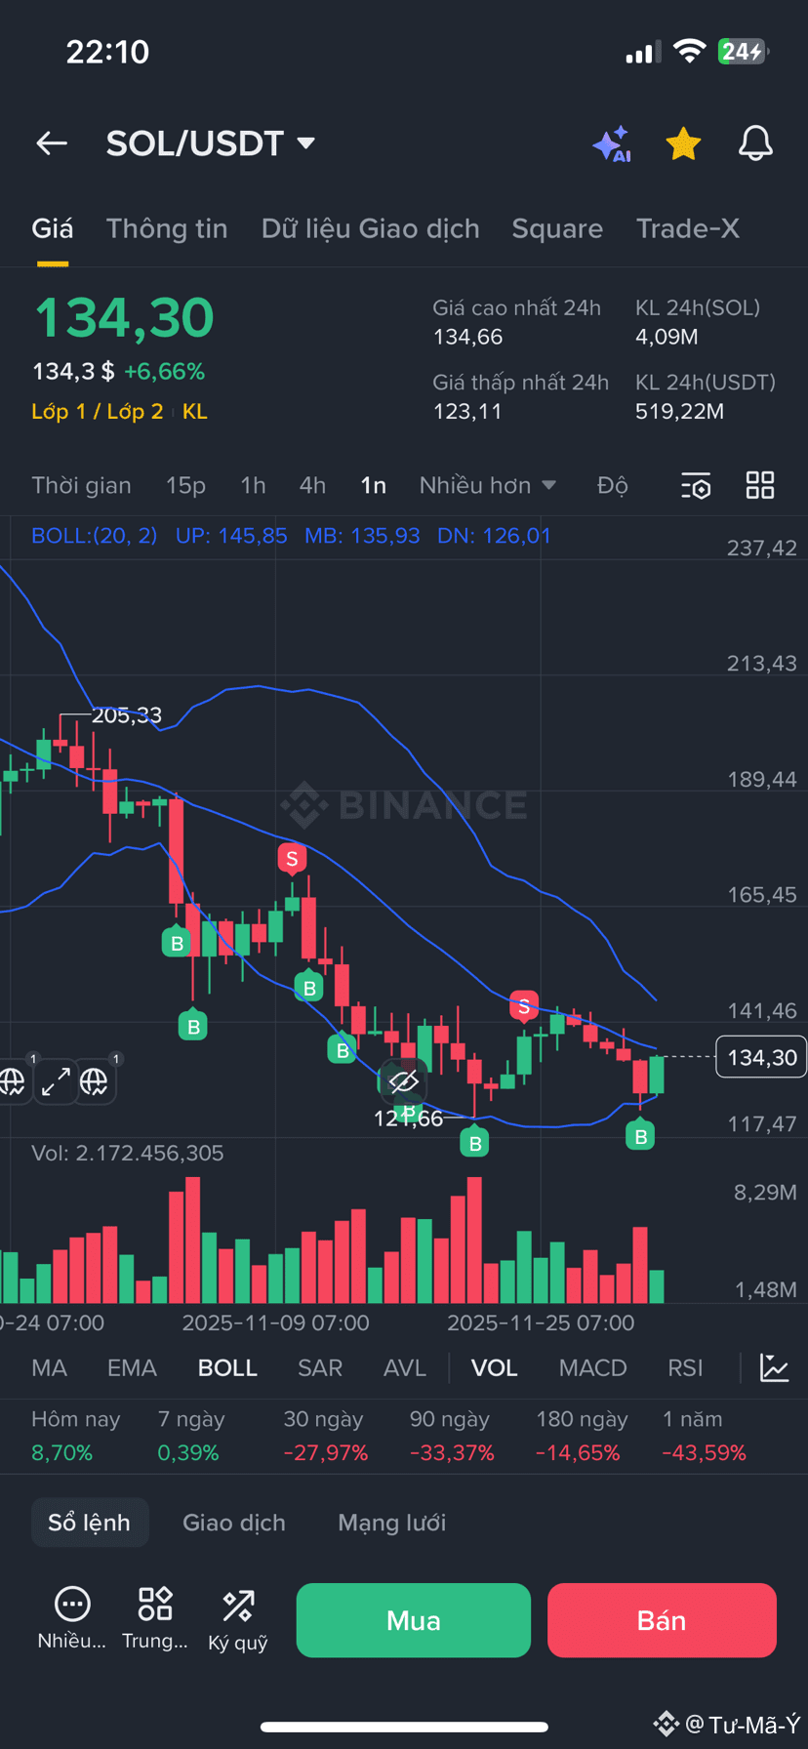Screen dimensions: 808x1749
Task: Toggle the EMA indicator
Action: [132, 1368]
